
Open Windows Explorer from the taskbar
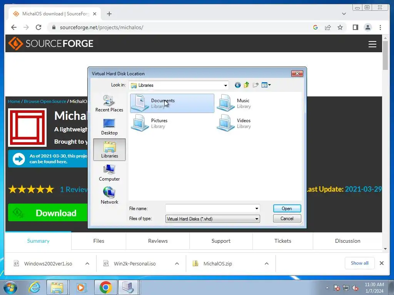point(57,287)
